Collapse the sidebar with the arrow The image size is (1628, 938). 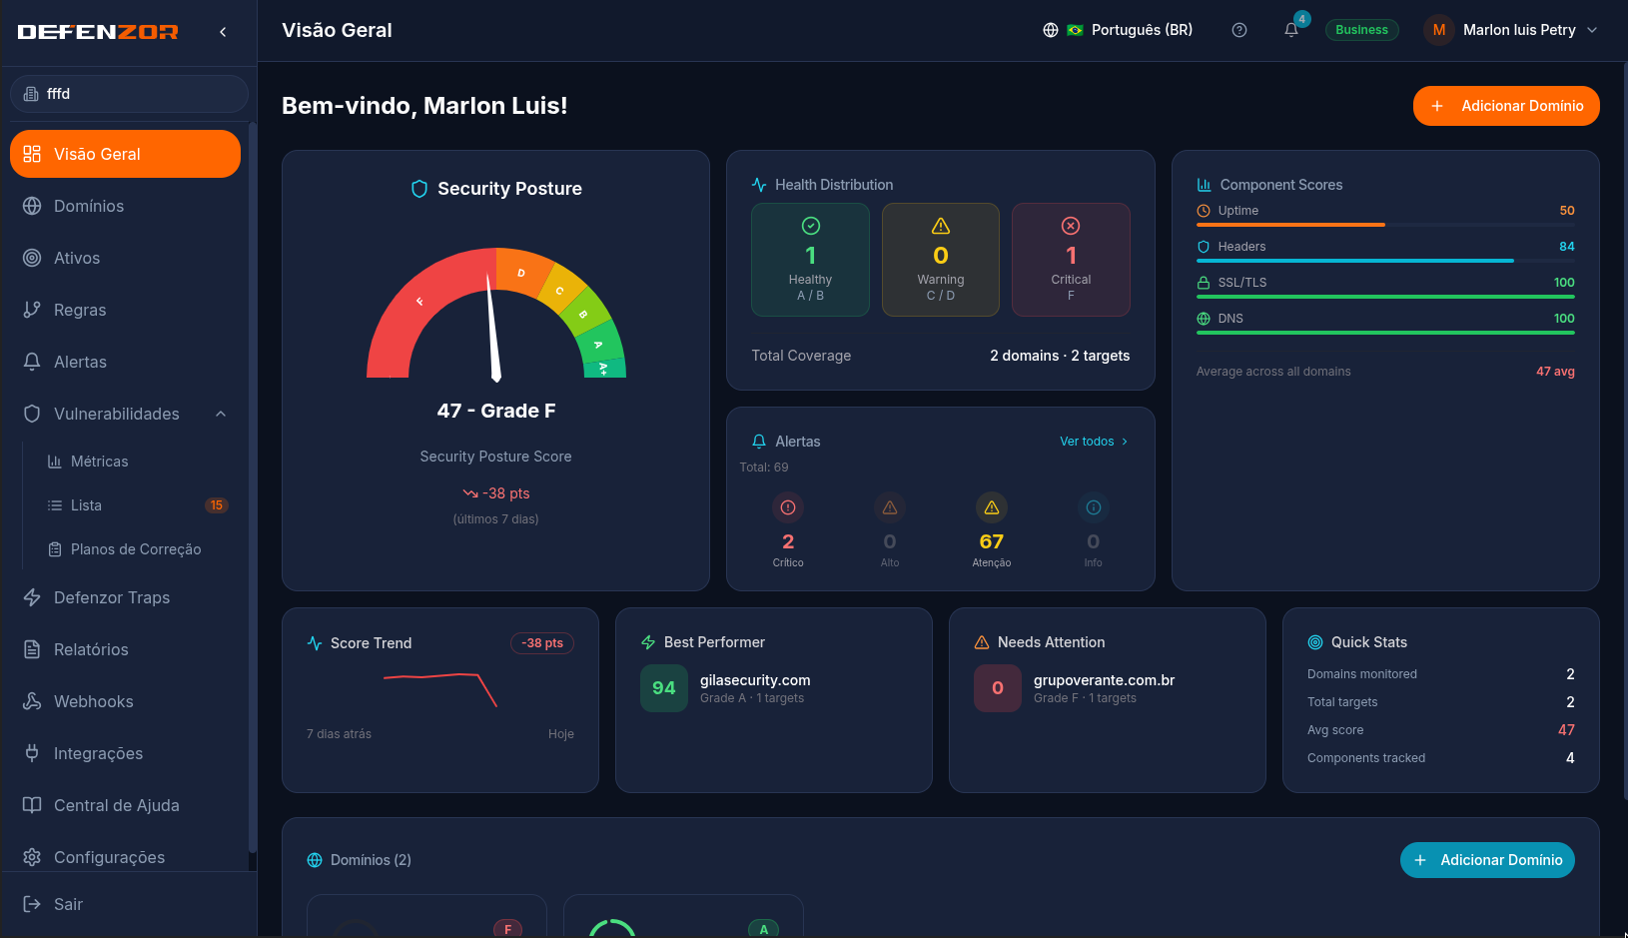coord(223,32)
